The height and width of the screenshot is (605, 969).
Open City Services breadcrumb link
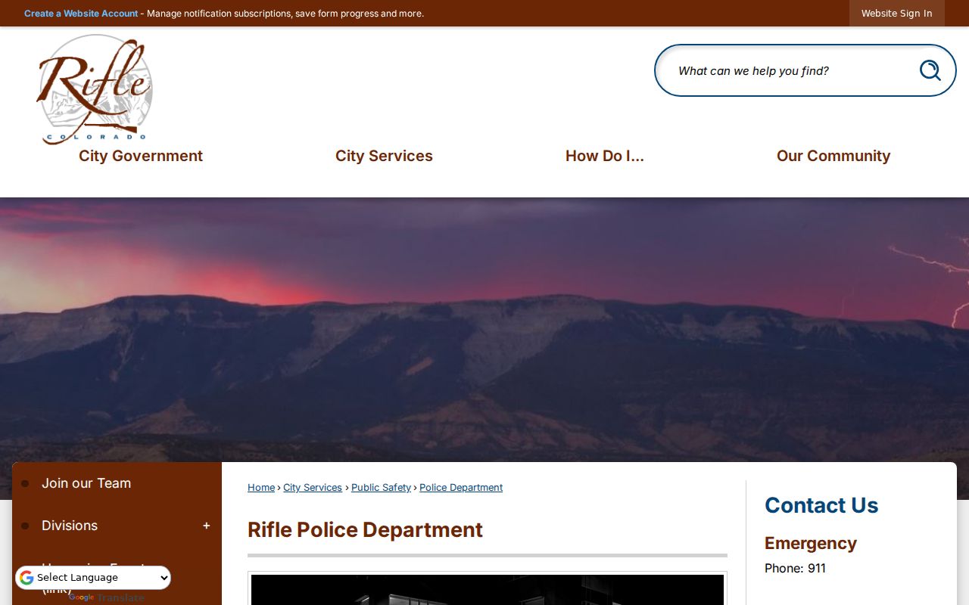tap(313, 488)
